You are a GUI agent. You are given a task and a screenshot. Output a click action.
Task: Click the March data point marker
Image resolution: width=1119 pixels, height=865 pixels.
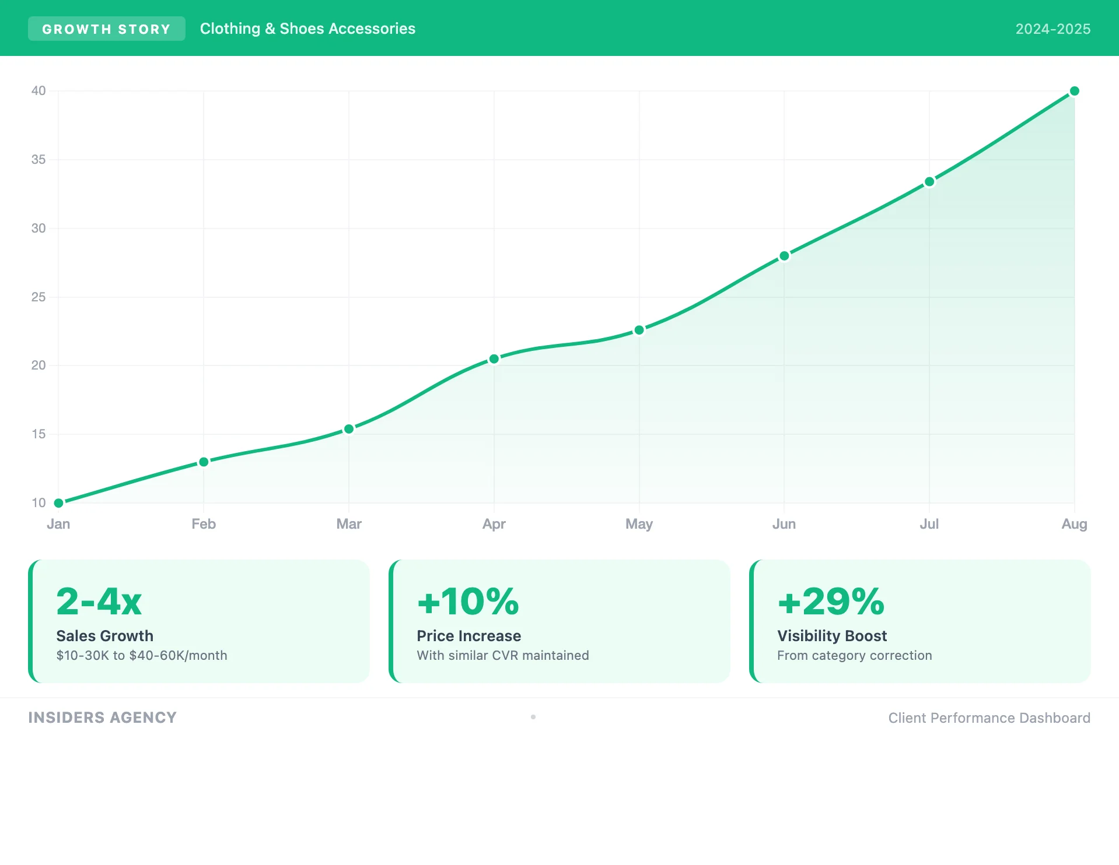349,429
